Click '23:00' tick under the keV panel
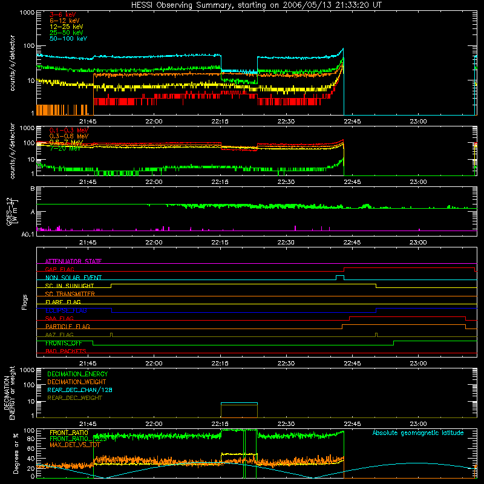This screenshot has height=484, width=484. [x=418, y=122]
